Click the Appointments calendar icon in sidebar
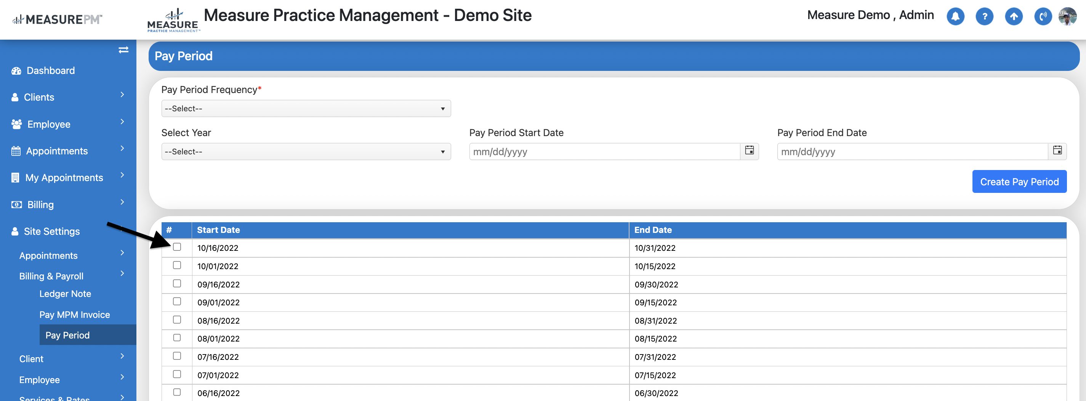This screenshot has width=1086, height=401. 16,151
